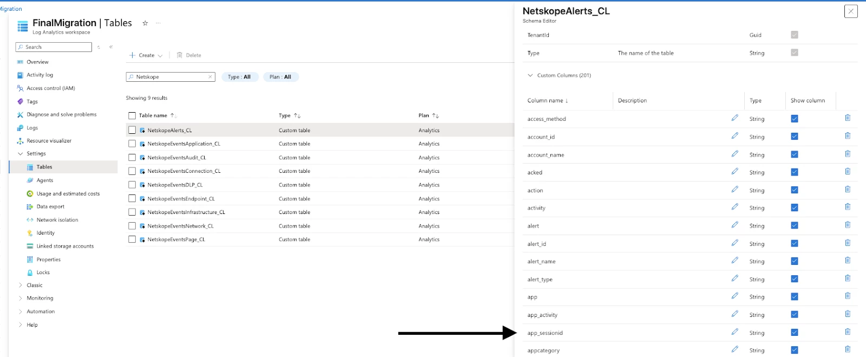The height and width of the screenshot is (357, 866).
Task: Remove the app column using trash icon
Action: click(x=848, y=296)
